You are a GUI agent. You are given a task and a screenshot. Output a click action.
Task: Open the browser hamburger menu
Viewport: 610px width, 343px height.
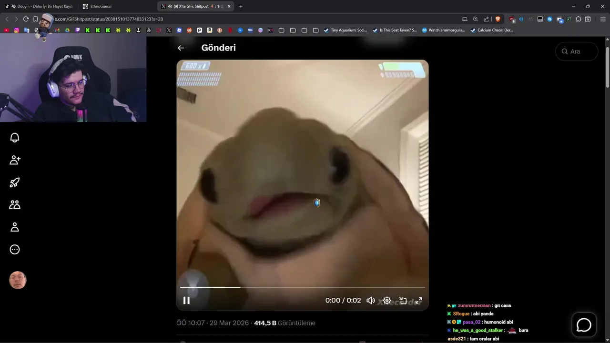(x=603, y=19)
